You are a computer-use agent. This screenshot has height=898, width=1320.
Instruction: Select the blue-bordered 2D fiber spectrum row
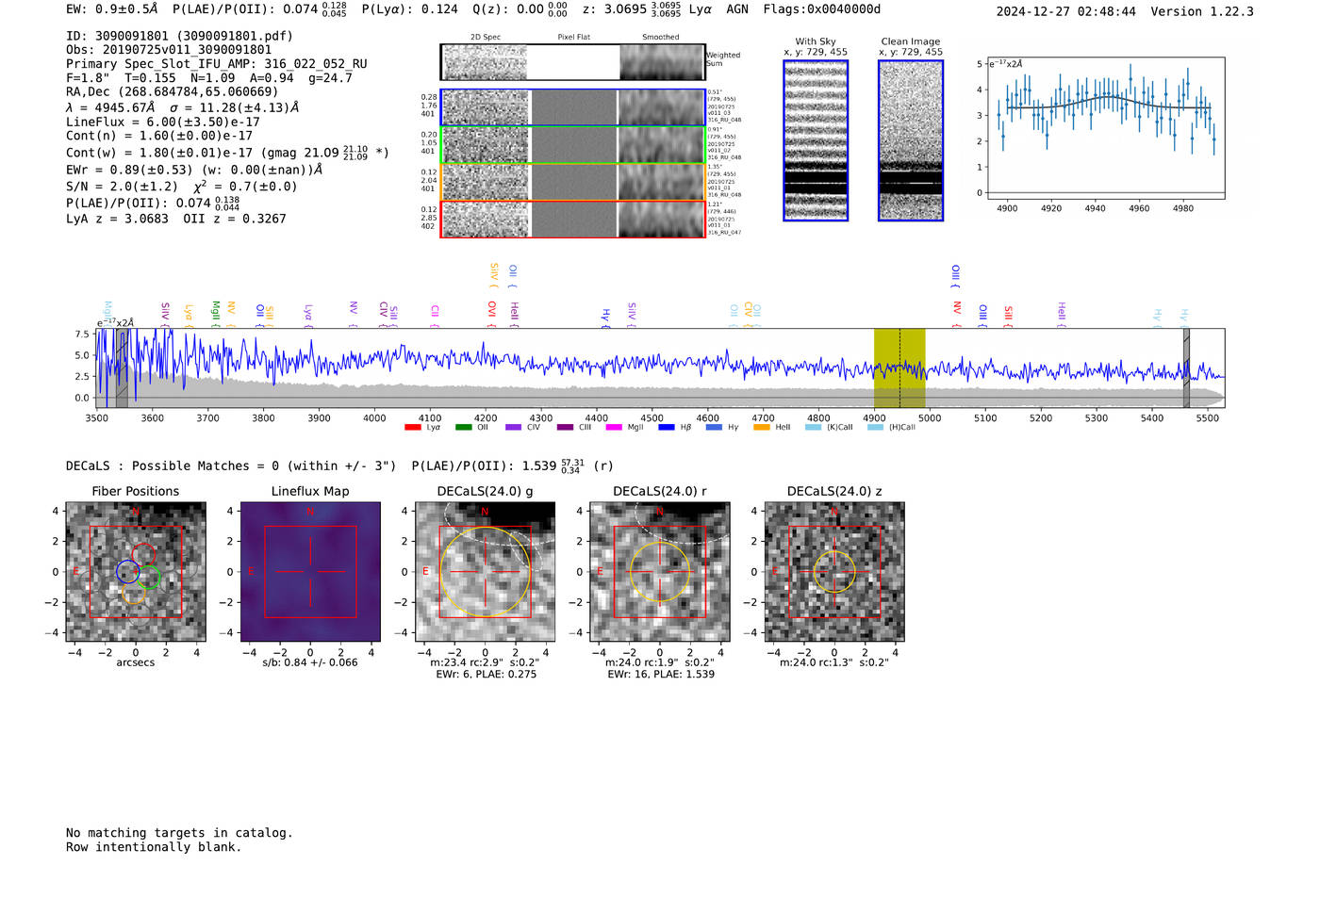point(572,107)
